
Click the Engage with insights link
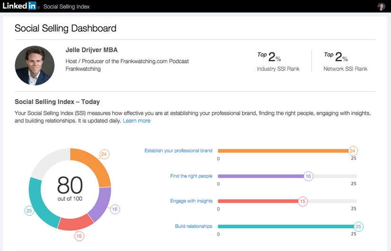pyautogui.click(x=191, y=201)
